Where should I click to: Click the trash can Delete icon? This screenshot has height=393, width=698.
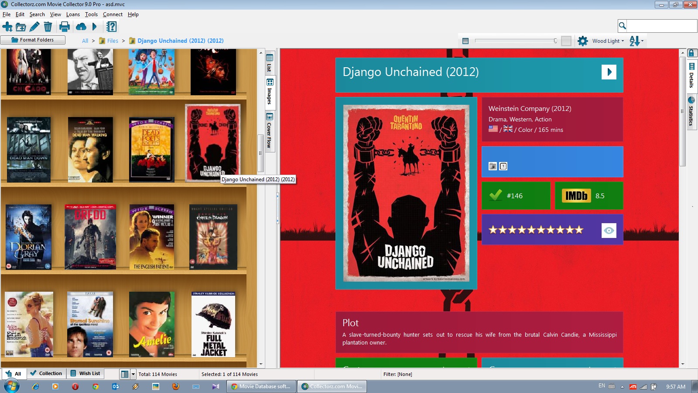48,27
